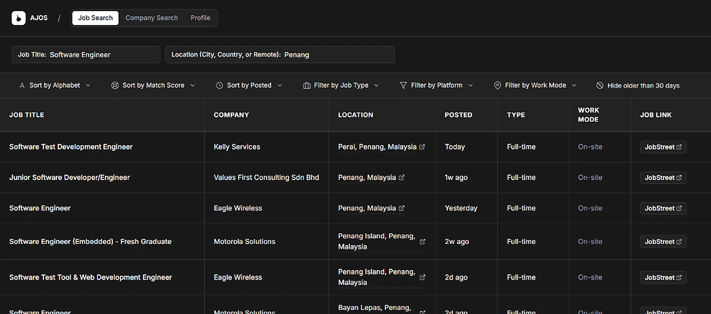Click the POSTED column header
711x314 pixels.
tap(458, 115)
